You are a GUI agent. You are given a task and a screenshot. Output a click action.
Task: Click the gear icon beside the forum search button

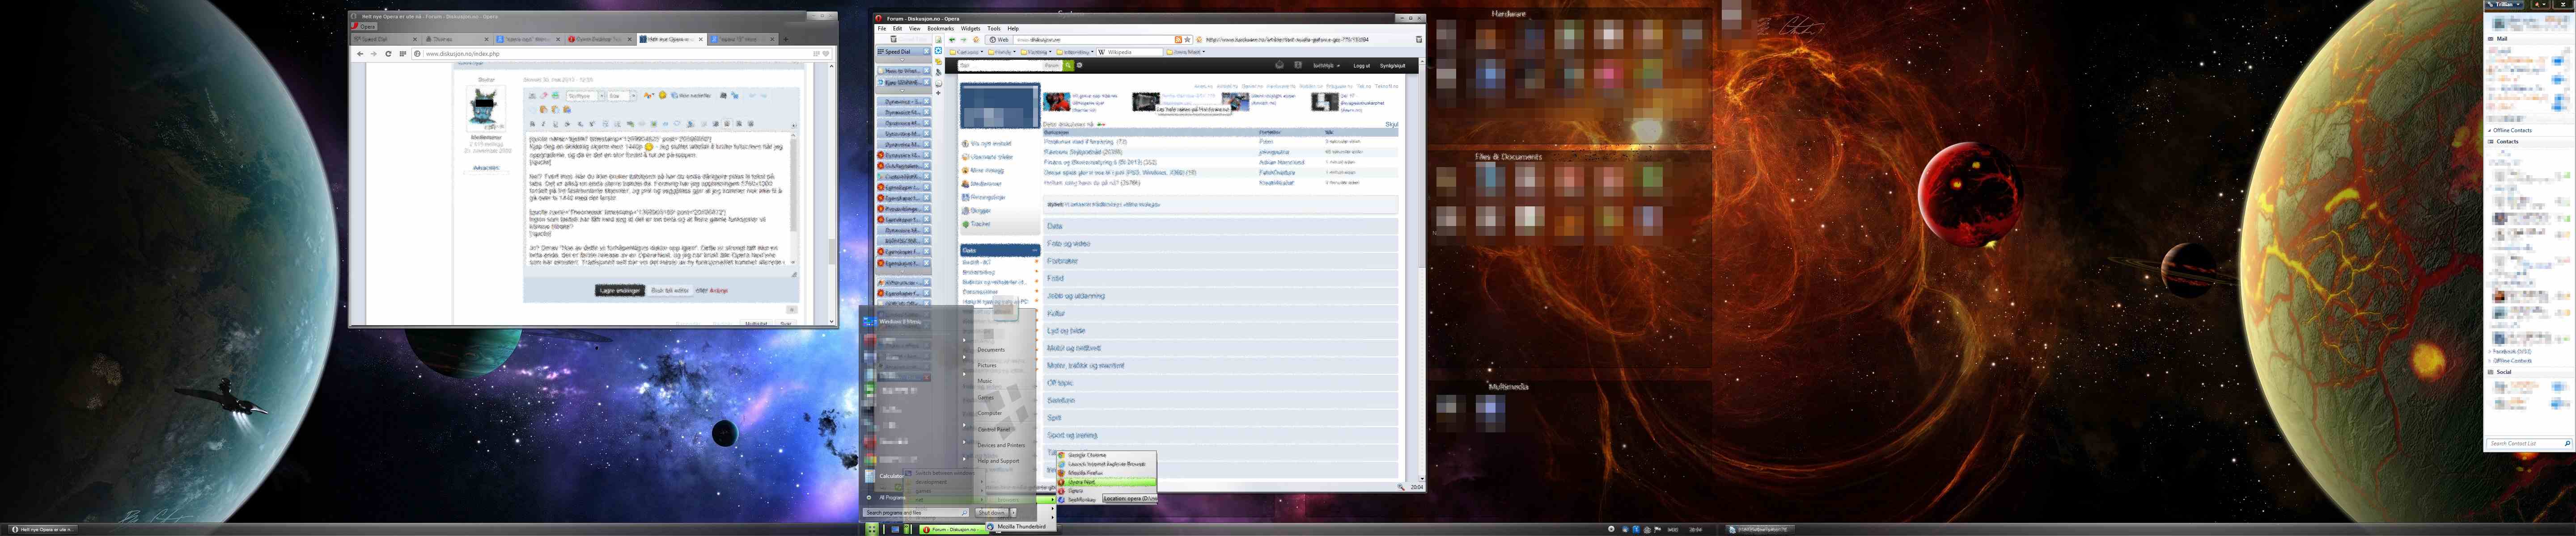point(1079,65)
